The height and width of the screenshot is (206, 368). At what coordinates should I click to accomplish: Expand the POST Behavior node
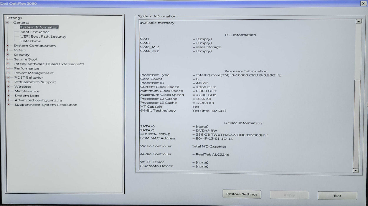(x=8, y=77)
